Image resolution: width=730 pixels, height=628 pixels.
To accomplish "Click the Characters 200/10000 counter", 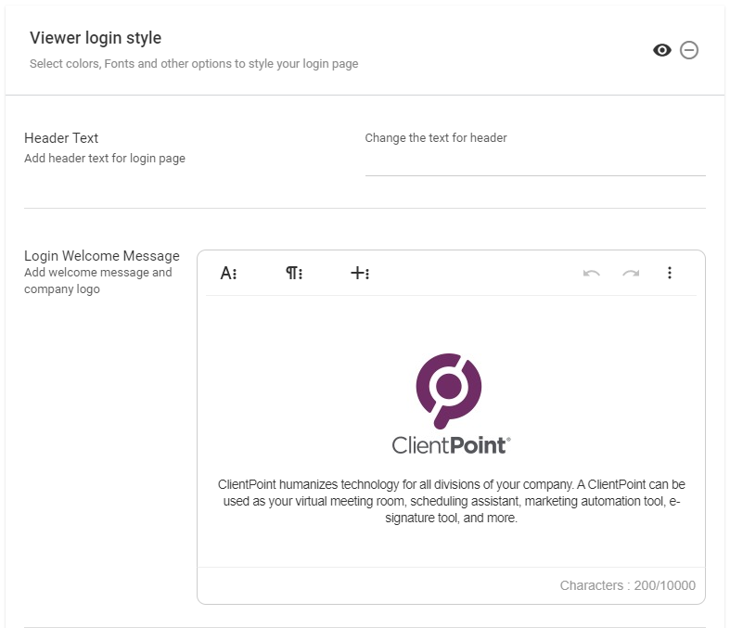I will (627, 585).
